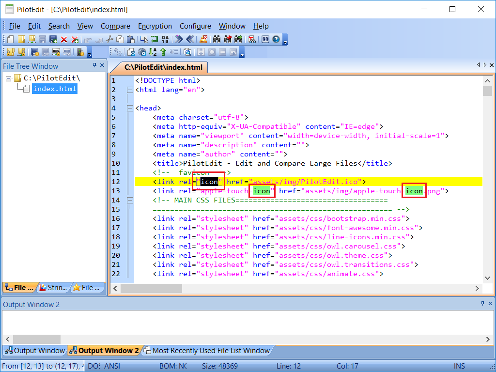This screenshot has height=372, width=496.
Task: Switch to the starred File tab in side panel
Action: click(87, 288)
